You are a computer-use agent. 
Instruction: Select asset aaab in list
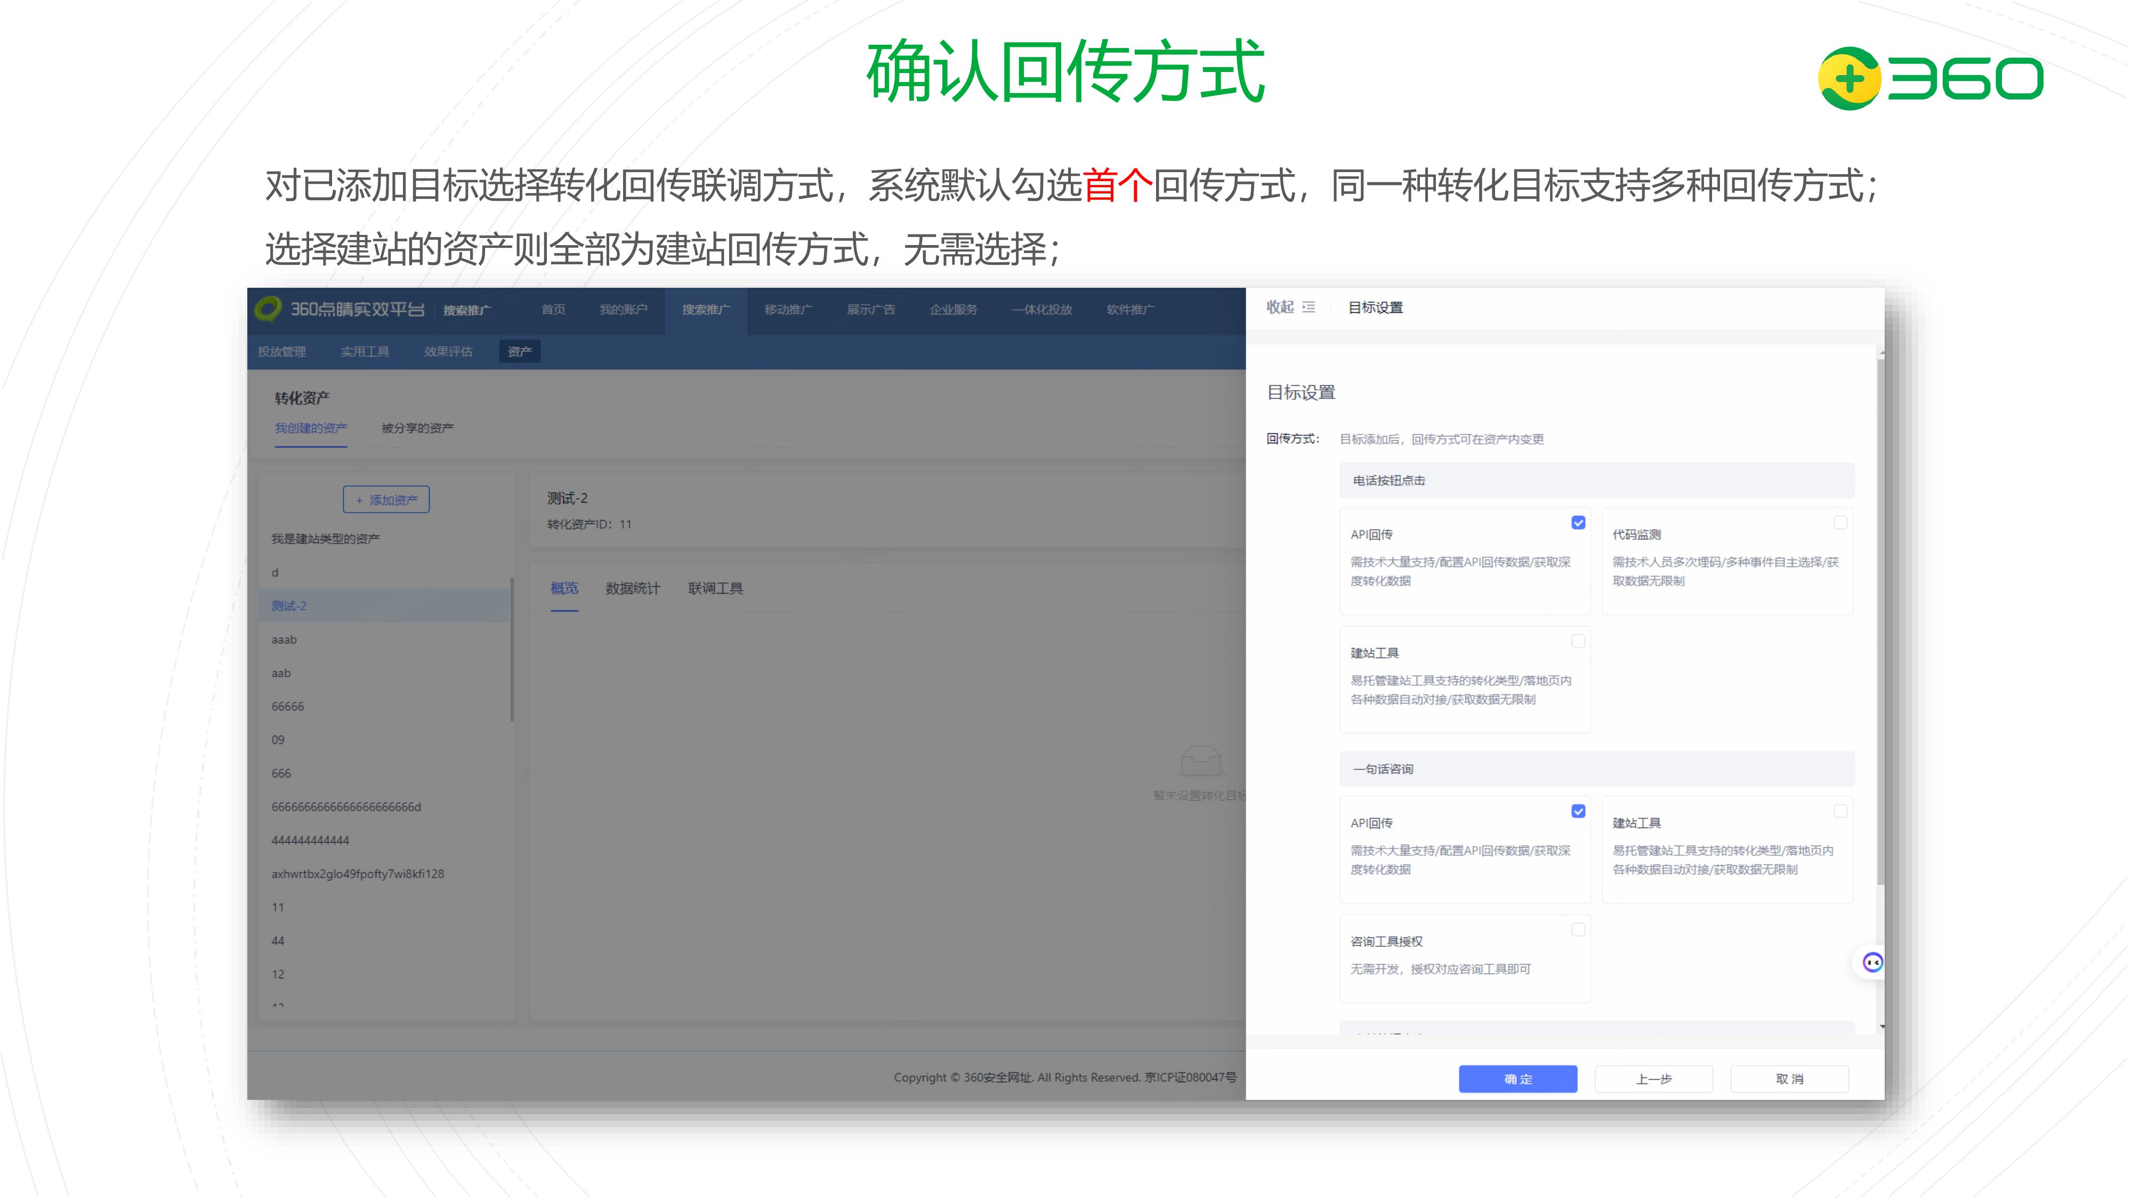(x=385, y=639)
